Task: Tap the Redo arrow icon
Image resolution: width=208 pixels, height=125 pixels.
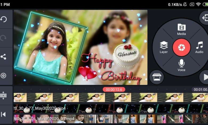Action: coord(4,38)
